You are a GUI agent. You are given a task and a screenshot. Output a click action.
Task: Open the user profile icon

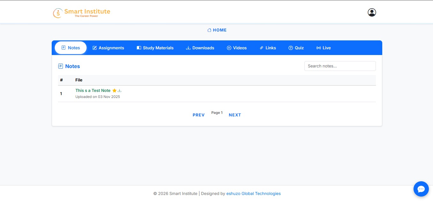point(372,12)
